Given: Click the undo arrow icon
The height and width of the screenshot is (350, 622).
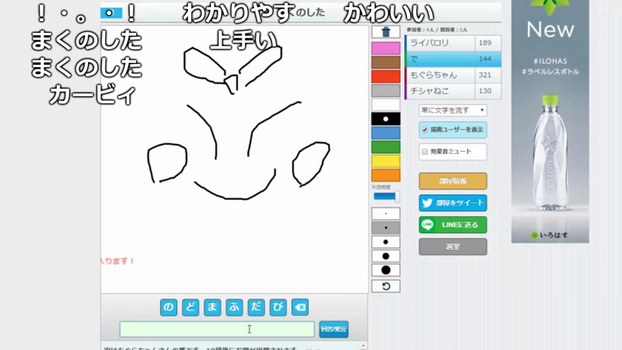Looking at the screenshot, I should point(386,286).
